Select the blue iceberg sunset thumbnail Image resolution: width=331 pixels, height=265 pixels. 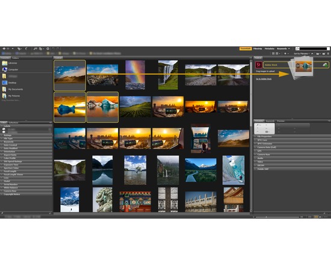click(70, 107)
